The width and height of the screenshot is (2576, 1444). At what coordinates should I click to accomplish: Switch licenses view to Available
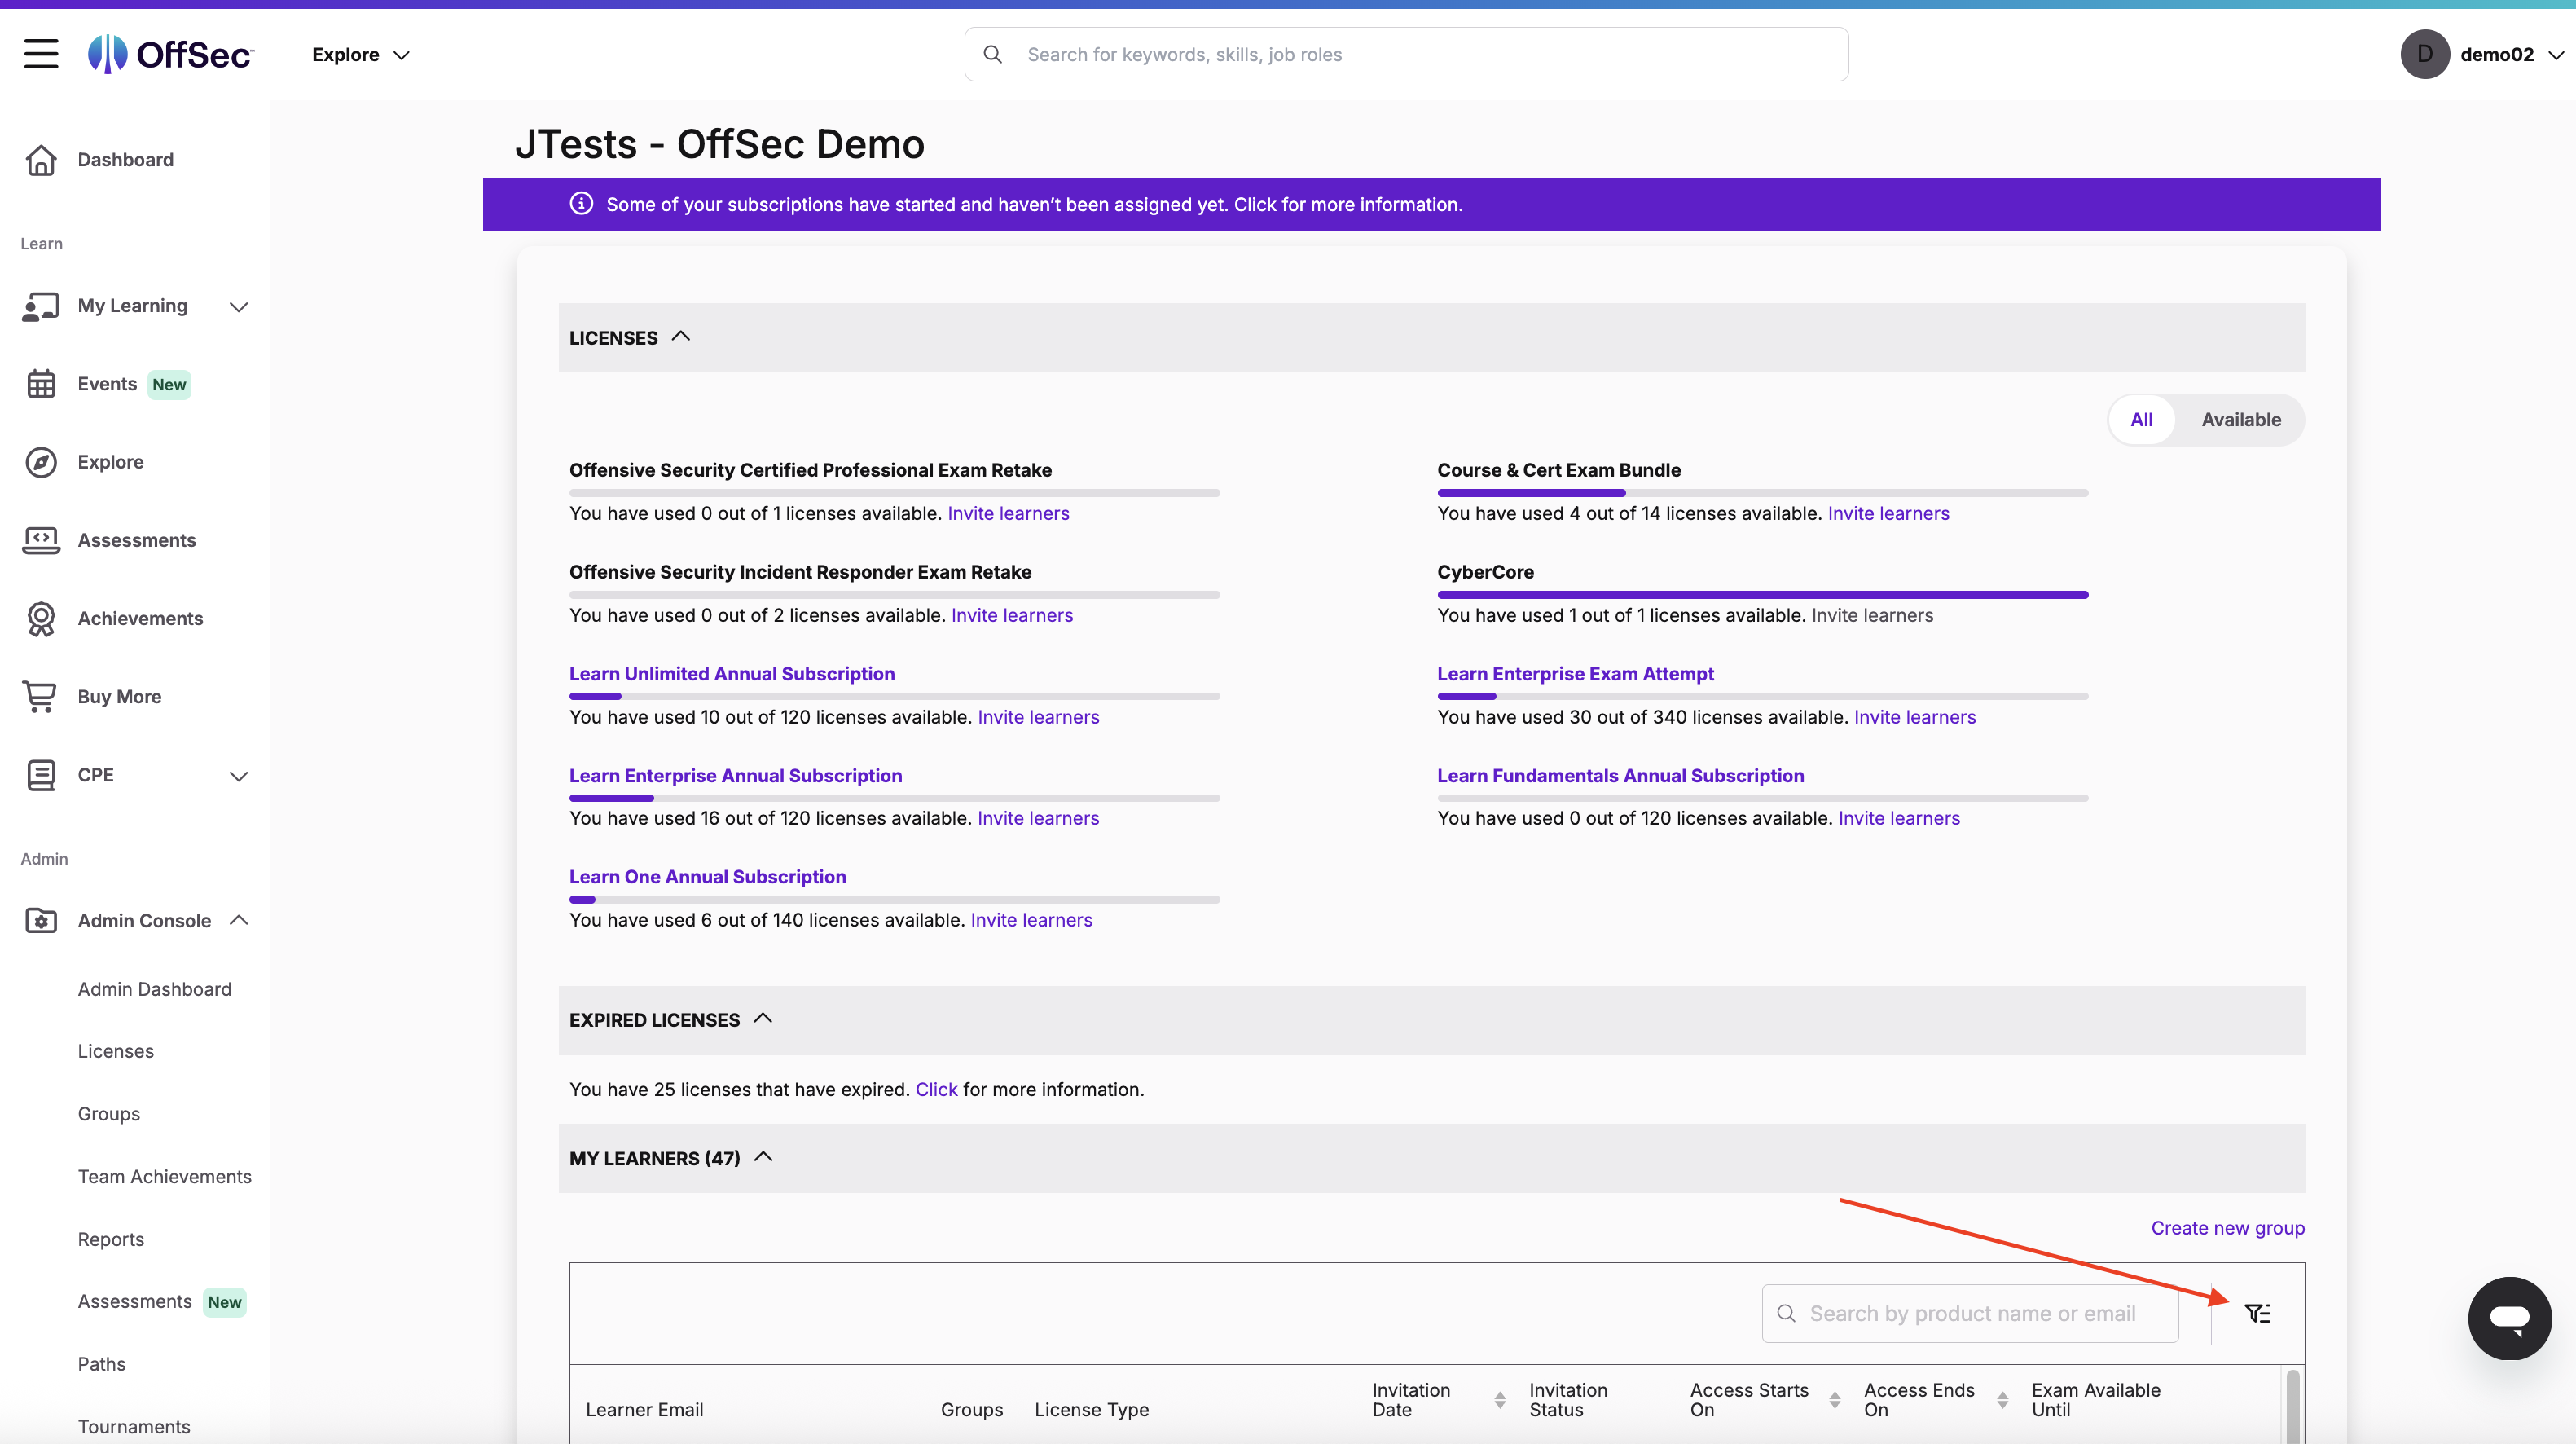(x=2242, y=419)
